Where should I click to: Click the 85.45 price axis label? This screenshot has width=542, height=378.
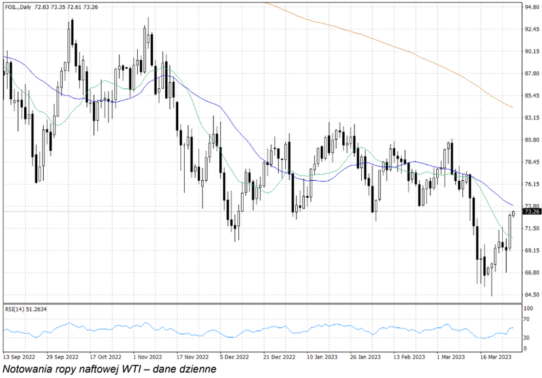pos(532,95)
